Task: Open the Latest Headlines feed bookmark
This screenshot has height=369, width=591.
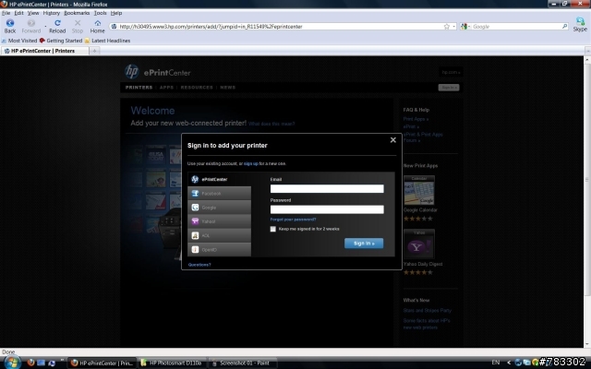Action: click(x=108, y=41)
